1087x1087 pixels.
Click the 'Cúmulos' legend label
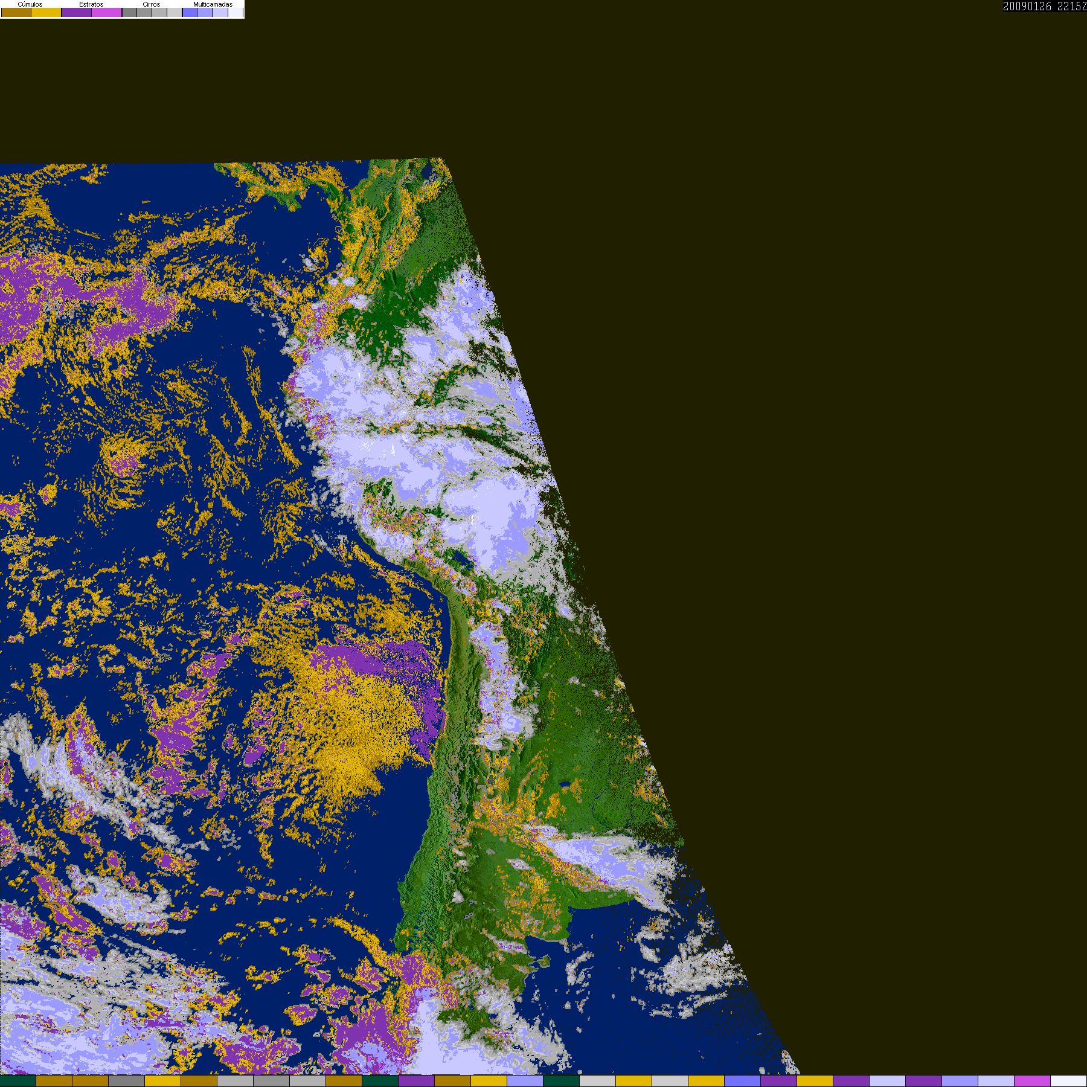click(30, 4)
